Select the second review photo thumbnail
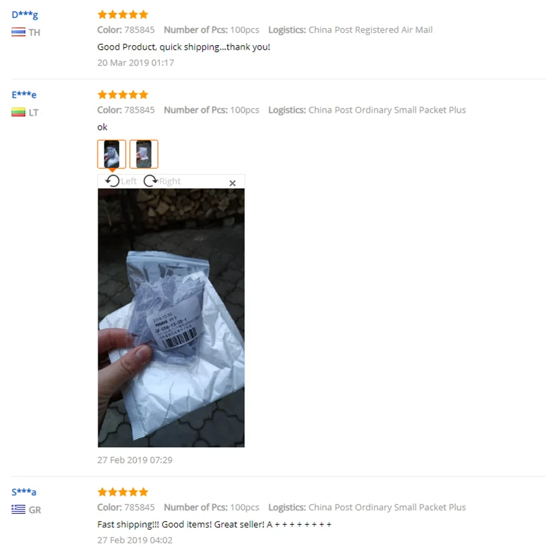This screenshot has width=546, height=546. (x=144, y=154)
